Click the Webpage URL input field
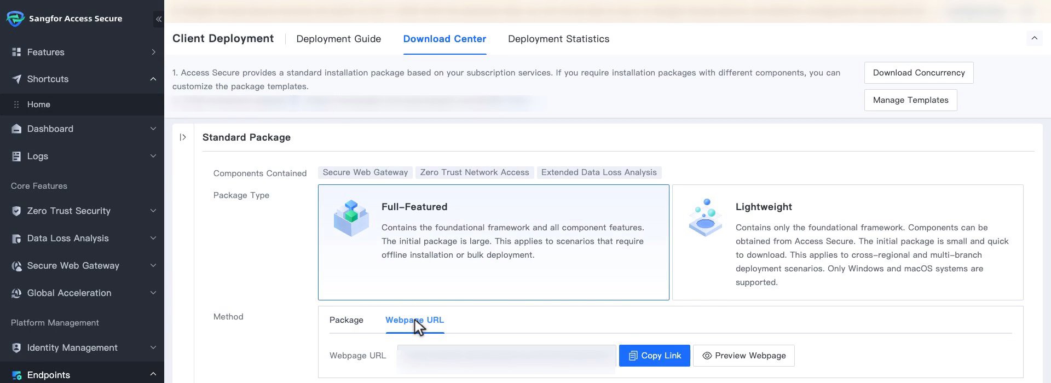Image resolution: width=1051 pixels, height=383 pixels. coord(506,356)
